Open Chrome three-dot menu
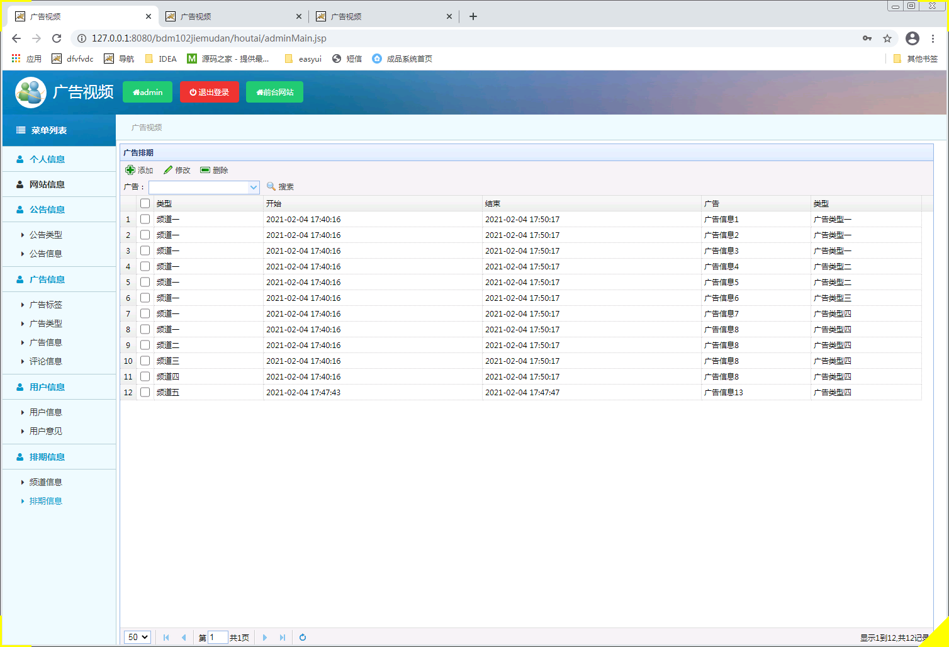The height and width of the screenshot is (647, 949). pyautogui.click(x=933, y=38)
